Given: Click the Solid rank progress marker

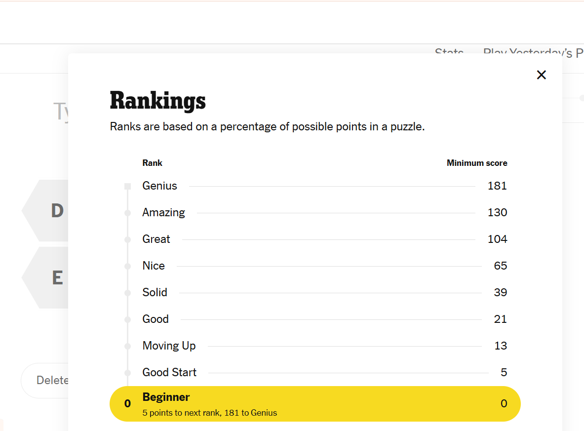Looking at the screenshot, I should pyautogui.click(x=127, y=293).
